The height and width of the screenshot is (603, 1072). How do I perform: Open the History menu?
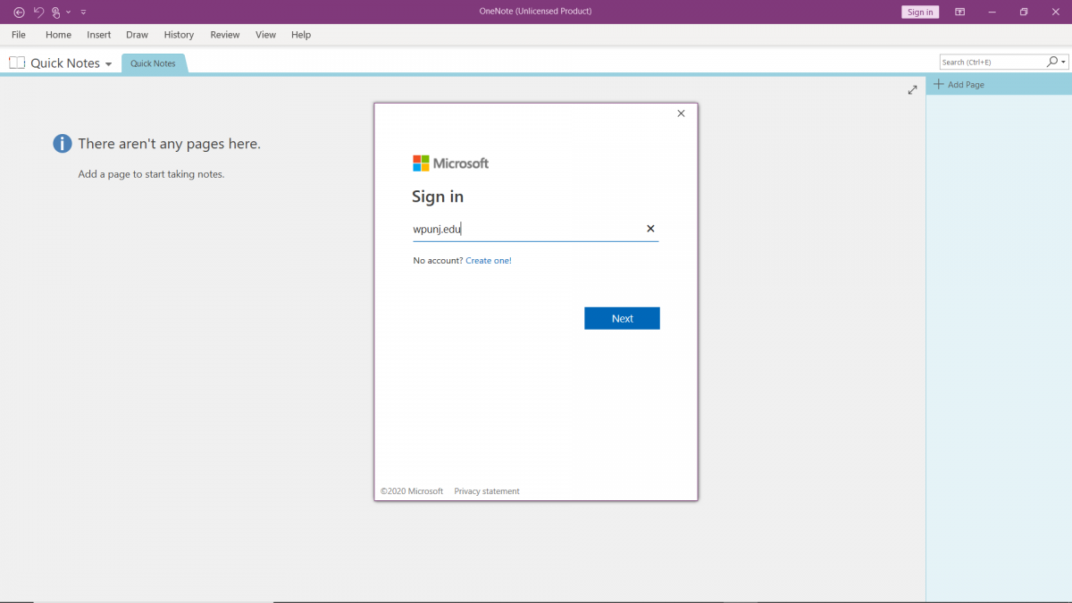(x=179, y=35)
